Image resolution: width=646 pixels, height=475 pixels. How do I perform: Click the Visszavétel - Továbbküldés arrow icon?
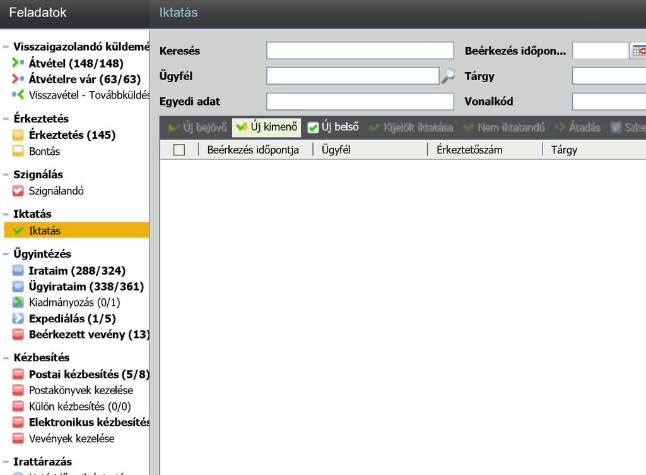tap(18, 95)
